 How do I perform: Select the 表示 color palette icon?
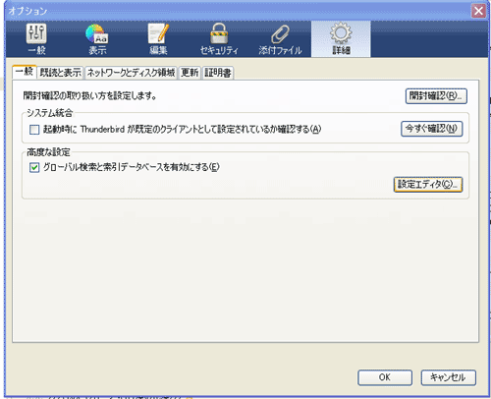click(97, 39)
